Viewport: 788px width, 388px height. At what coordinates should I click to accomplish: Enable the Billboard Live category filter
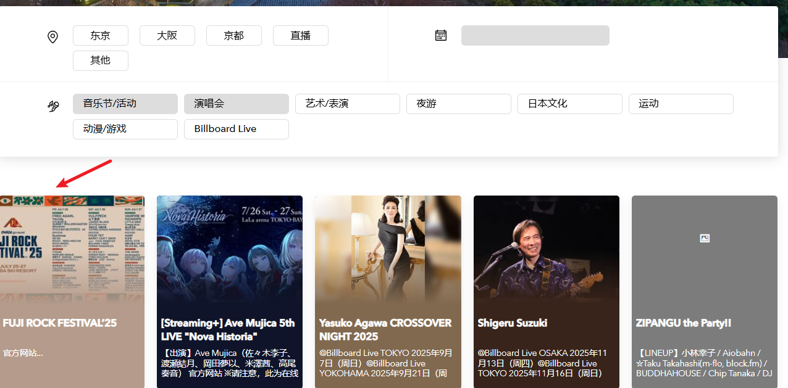click(x=237, y=129)
